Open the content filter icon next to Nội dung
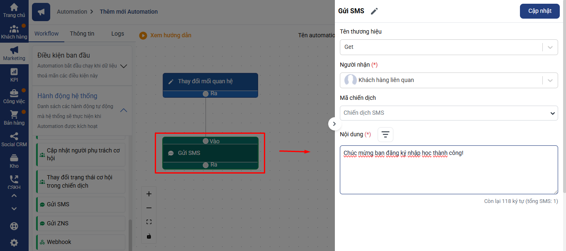The width and height of the screenshot is (566, 251). click(385, 135)
